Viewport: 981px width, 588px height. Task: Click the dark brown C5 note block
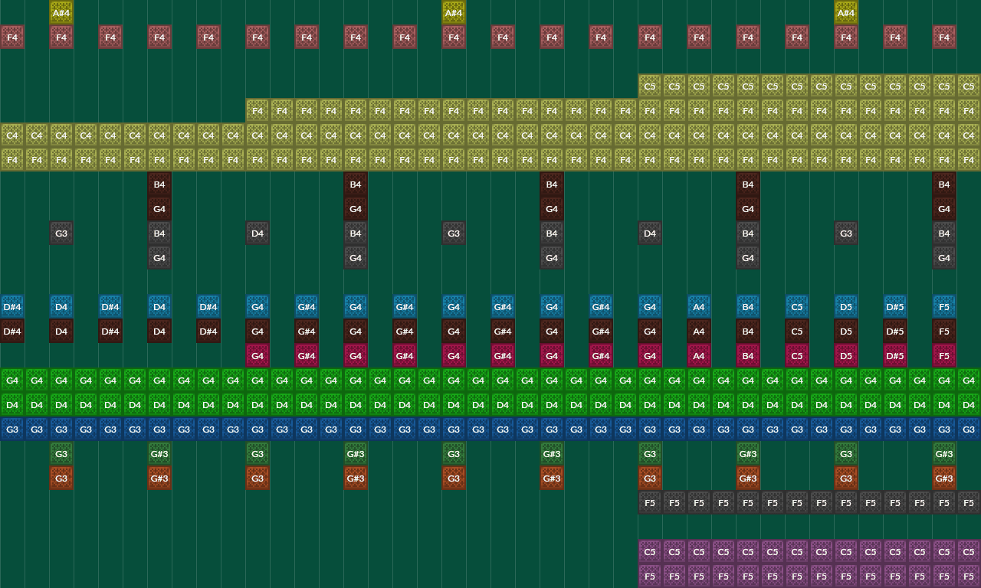click(797, 331)
